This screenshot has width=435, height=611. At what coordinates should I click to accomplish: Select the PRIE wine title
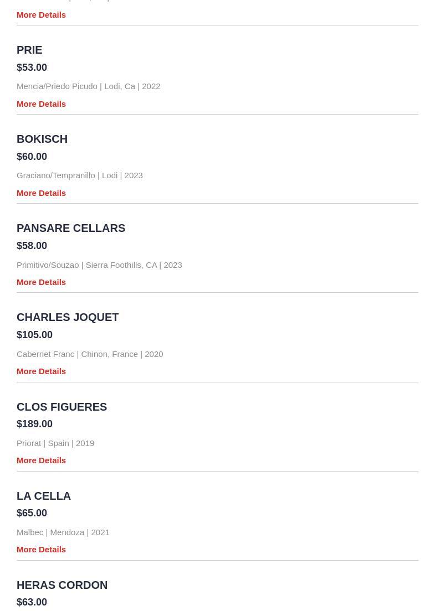(29, 50)
